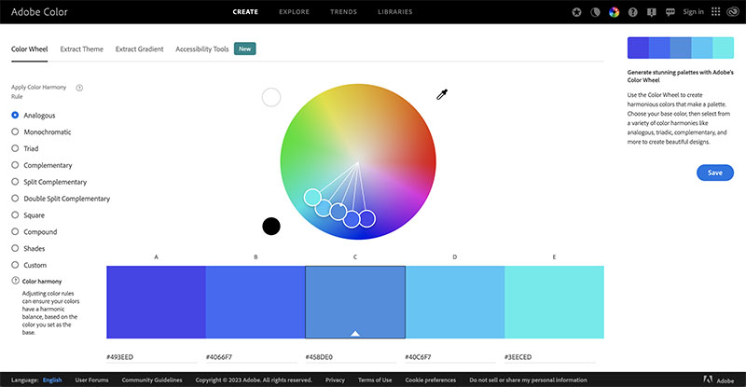This screenshot has height=387, width=746.
Task: Open the Community Guidelines footer link
Action: [152, 380]
